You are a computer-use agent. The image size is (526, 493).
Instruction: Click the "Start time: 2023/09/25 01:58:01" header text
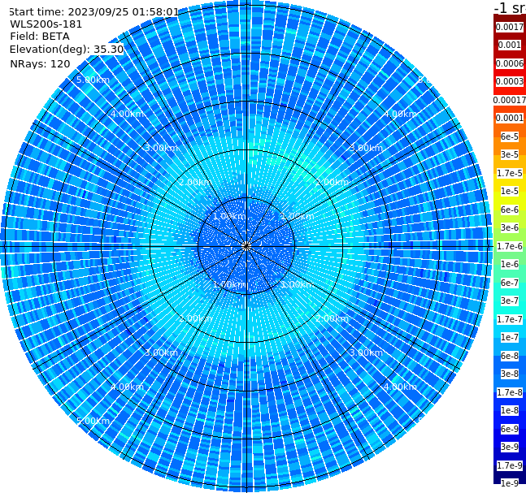tap(94, 12)
